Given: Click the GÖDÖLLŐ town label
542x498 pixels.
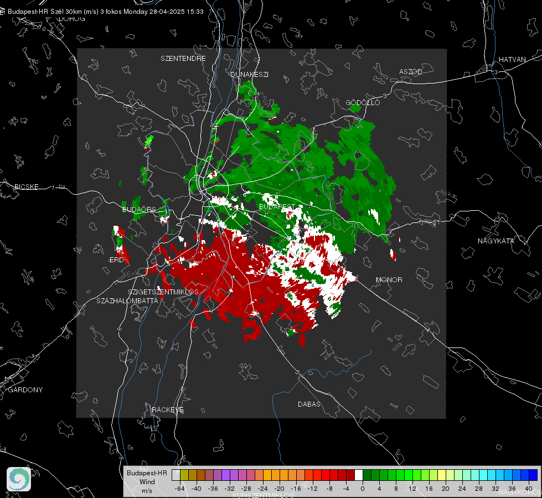Looking at the screenshot, I should [x=363, y=102].
